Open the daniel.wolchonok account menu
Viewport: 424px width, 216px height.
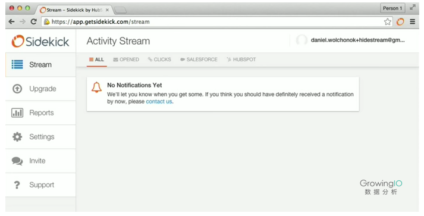pos(358,40)
